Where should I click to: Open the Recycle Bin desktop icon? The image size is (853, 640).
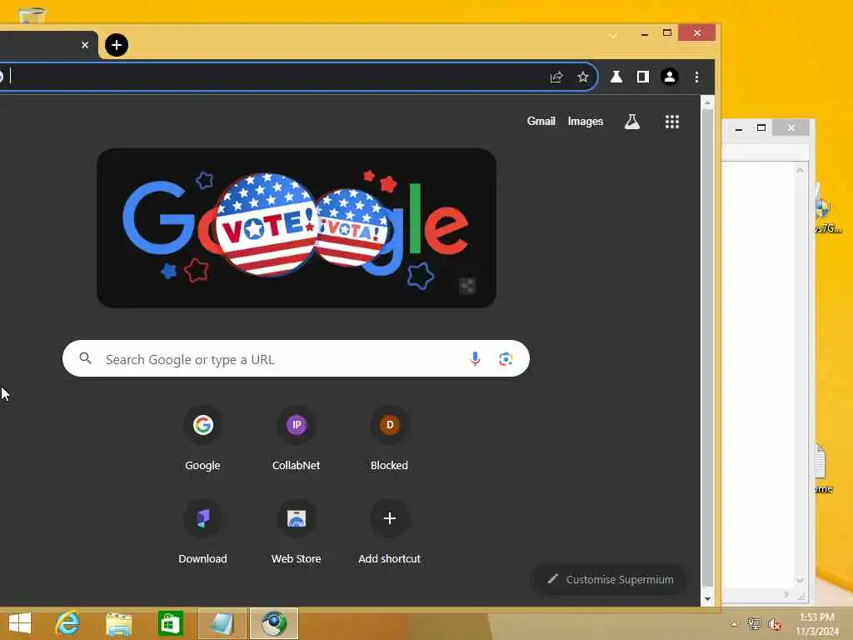point(32,14)
